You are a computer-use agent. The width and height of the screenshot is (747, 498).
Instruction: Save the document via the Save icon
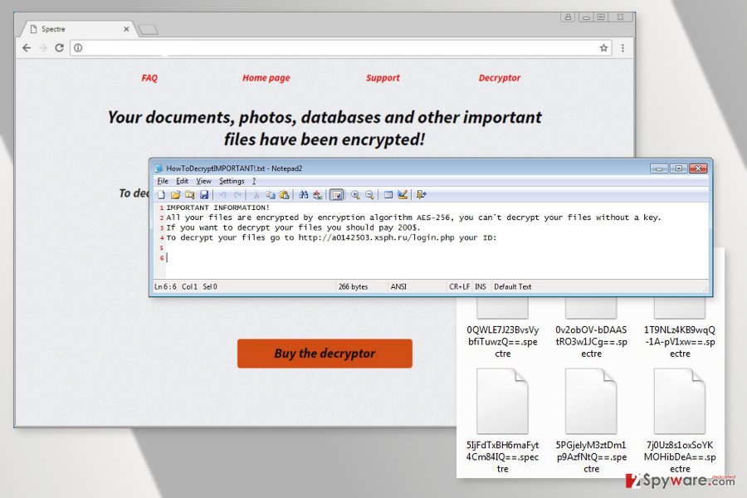[x=205, y=194]
